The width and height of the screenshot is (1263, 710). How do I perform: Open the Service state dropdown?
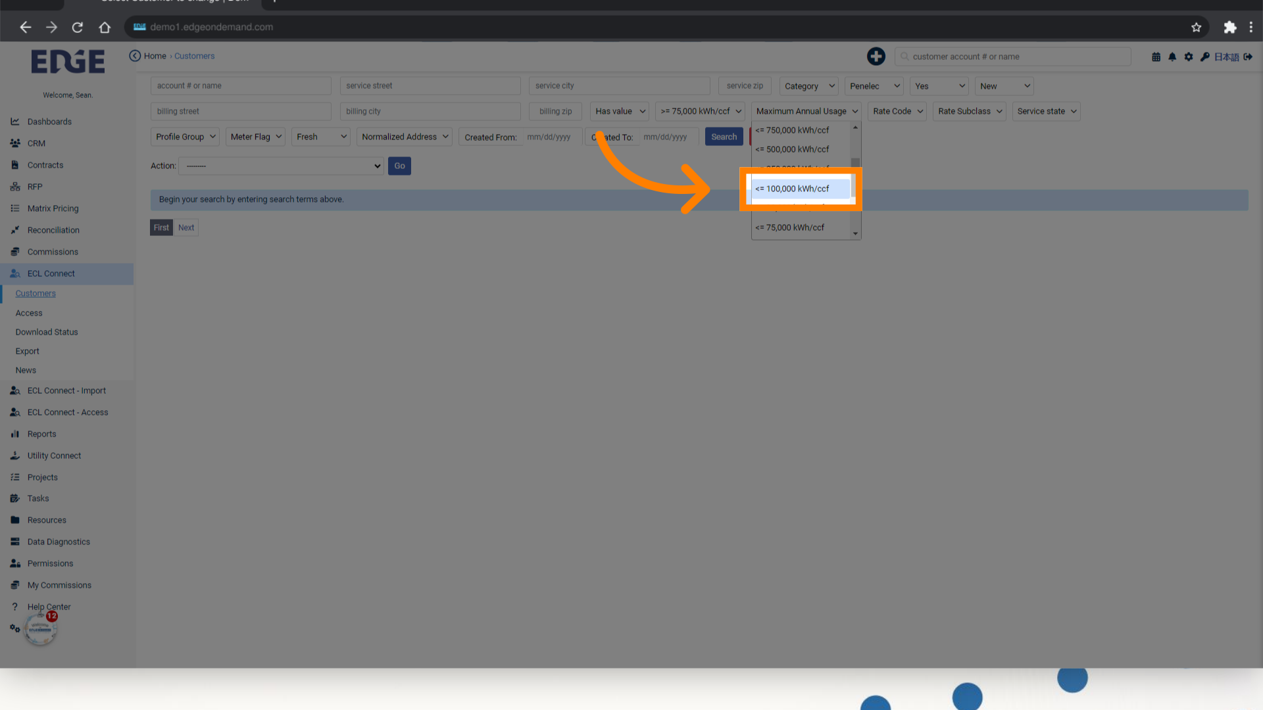tap(1046, 111)
